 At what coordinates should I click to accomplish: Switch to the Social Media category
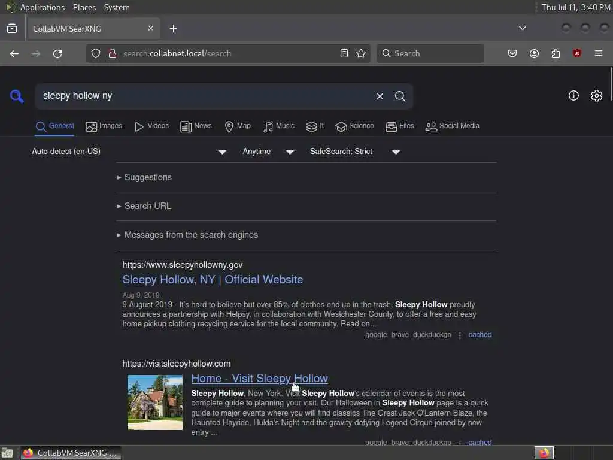coord(452,126)
